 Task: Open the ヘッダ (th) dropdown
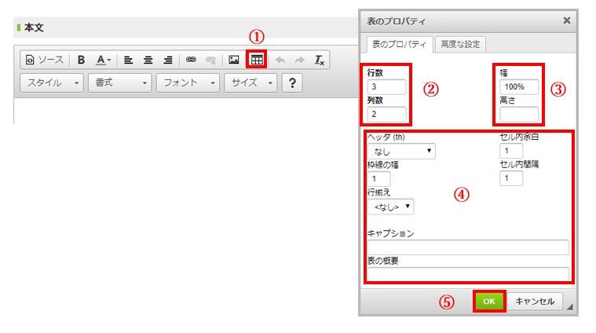pos(401,152)
